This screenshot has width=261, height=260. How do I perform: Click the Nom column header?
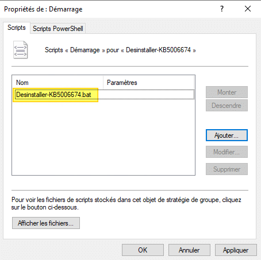pos(57,83)
